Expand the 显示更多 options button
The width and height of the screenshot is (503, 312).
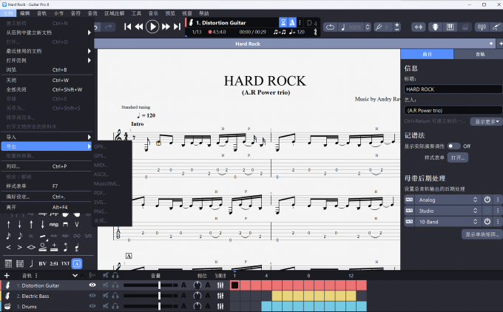[487, 121]
